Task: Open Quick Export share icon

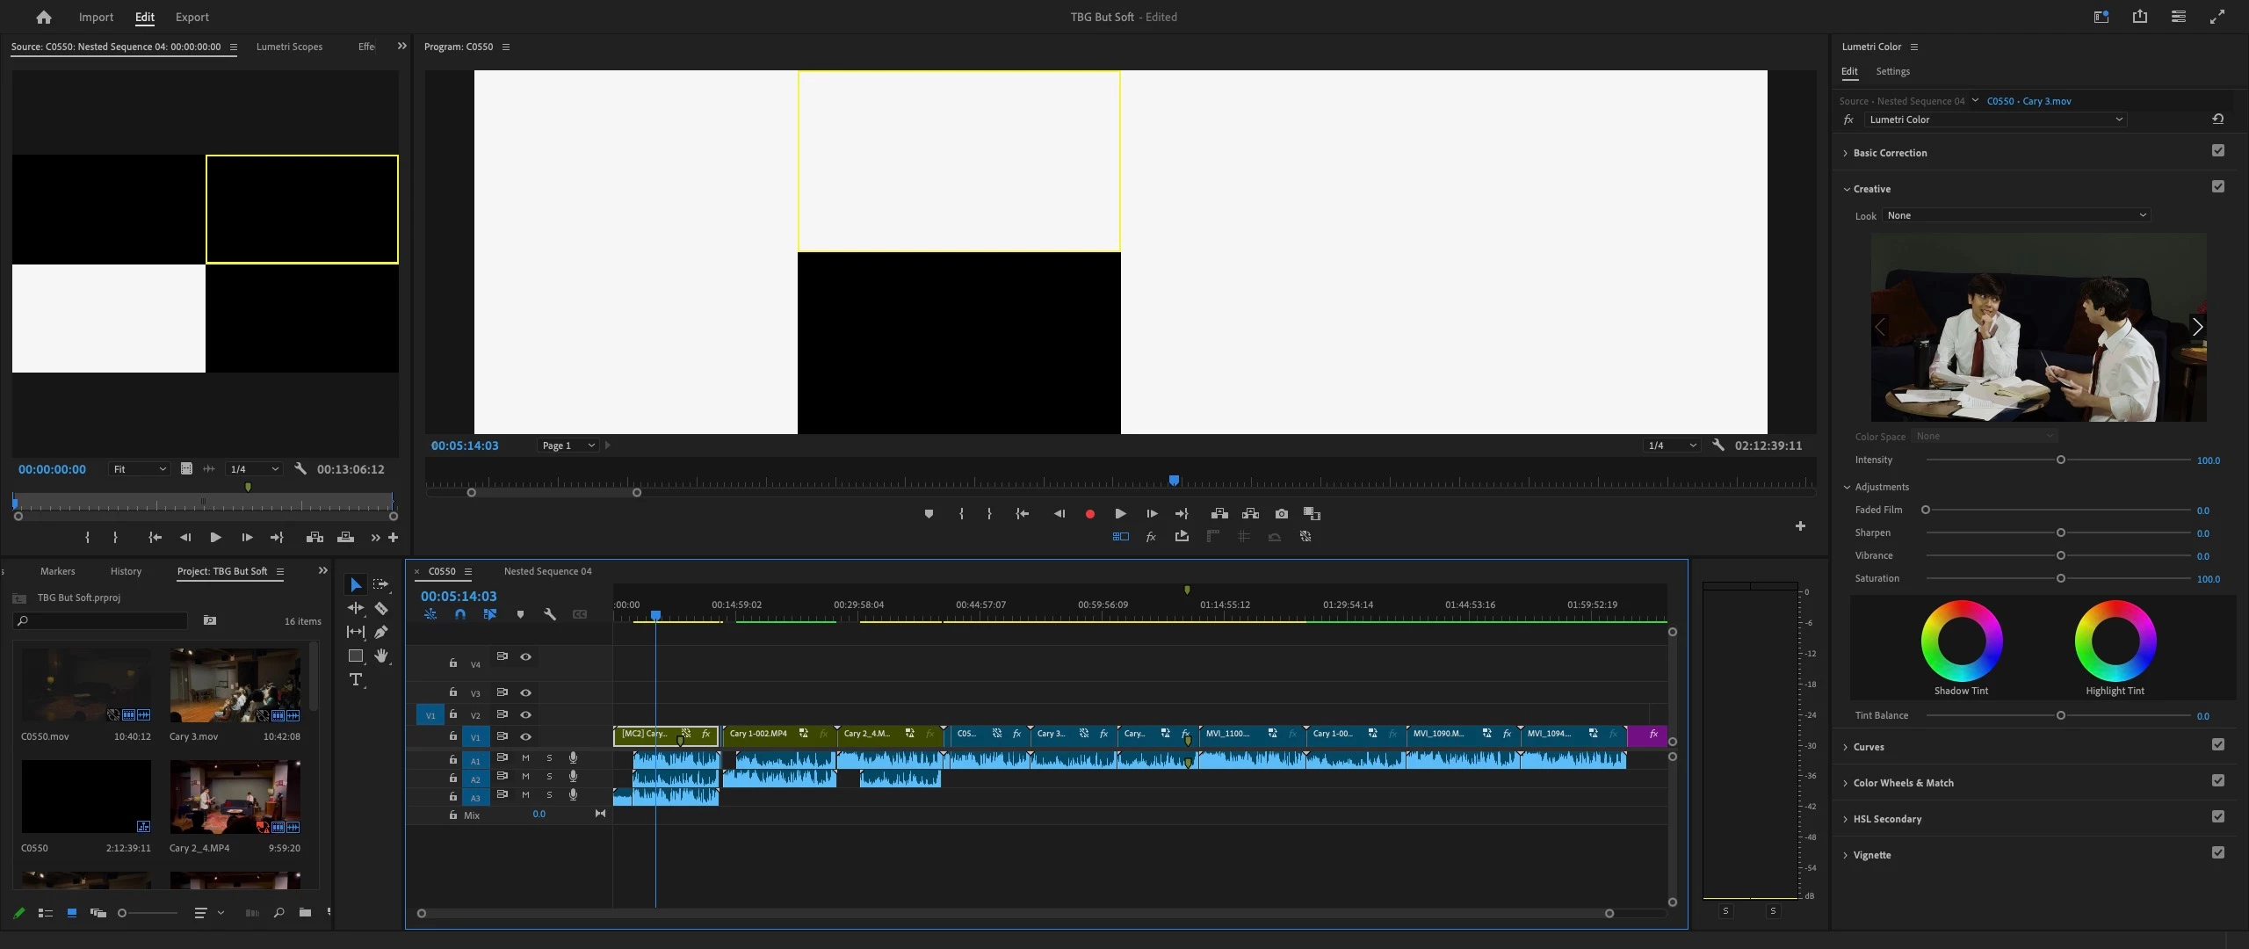Action: 2140,17
